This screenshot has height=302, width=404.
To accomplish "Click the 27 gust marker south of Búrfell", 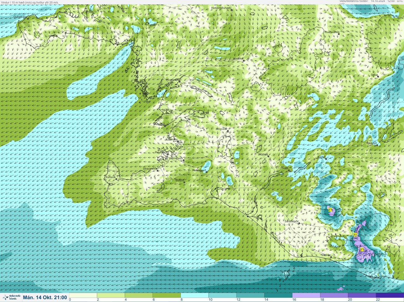I will pos(330,210).
